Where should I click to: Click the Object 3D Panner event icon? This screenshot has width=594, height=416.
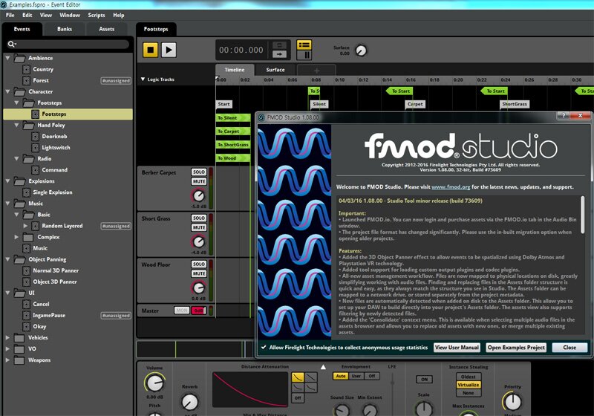click(26, 282)
